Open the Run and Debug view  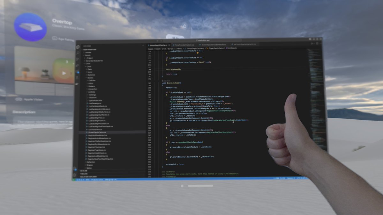pos(78,66)
